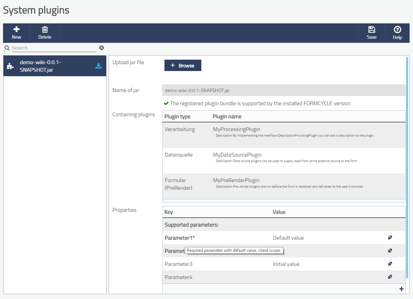Download demo-wiki-0.0.1-SNAPSHOT.jar via arrow icon
413x299 pixels.
[x=99, y=66]
